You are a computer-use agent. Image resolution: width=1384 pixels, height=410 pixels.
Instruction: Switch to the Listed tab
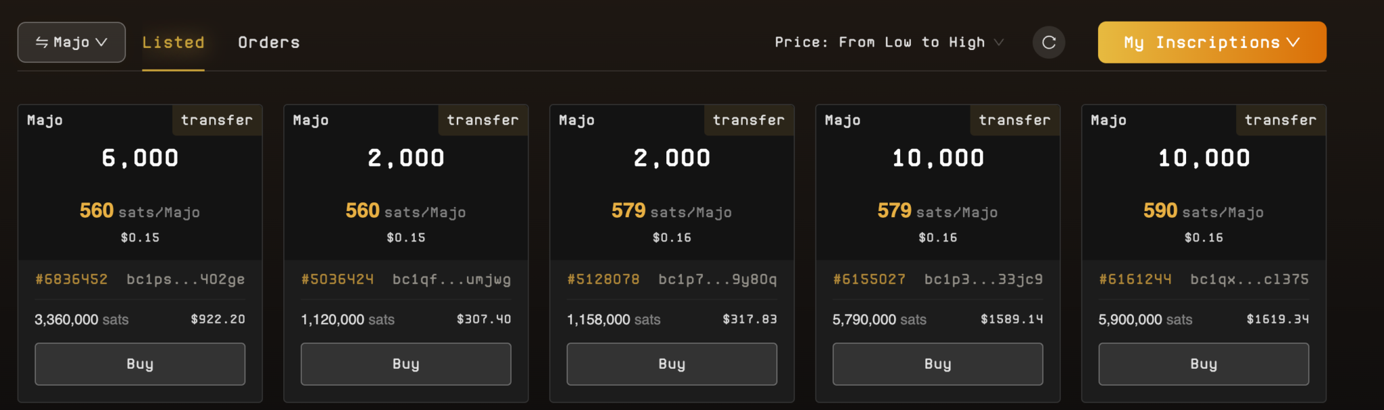(x=173, y=42)
